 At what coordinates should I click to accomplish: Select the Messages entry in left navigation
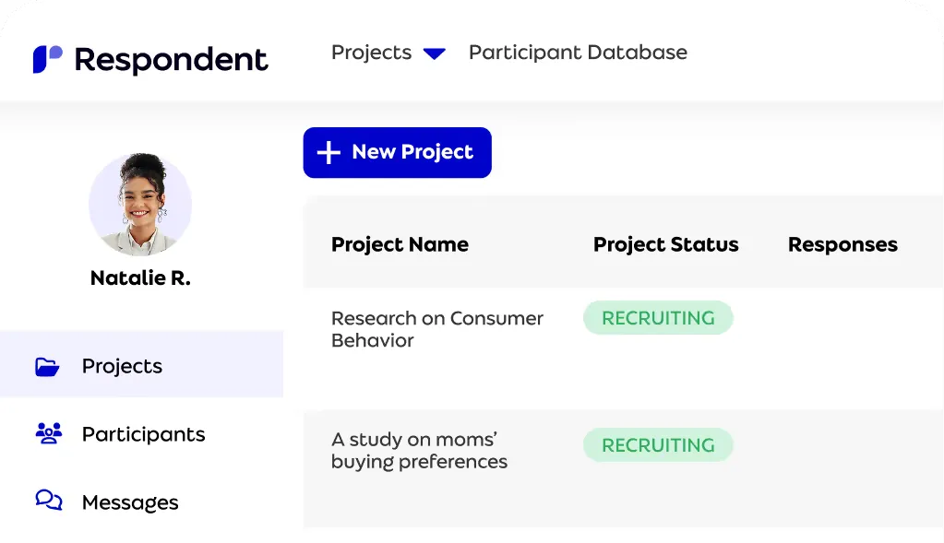tap(129, 502)
